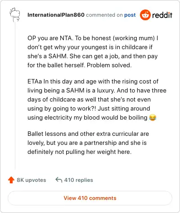Click the 'reddit' wordmark text
180x213 pixels.
coord(162,15)
